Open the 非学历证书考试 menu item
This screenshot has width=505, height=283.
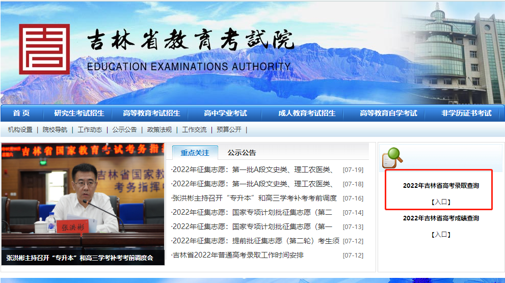tap(466, 113)
